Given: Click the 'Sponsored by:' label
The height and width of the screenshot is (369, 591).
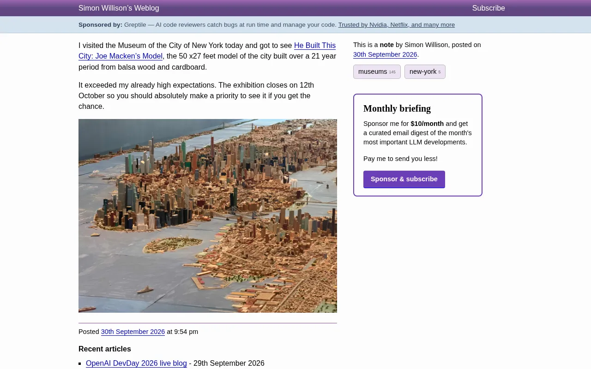Looking at the screenshot, I should click(100, 25).
